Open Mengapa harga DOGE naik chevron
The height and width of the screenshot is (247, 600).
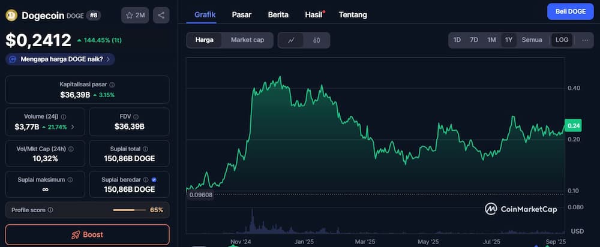pyautogui.click(x=108, y=59)
